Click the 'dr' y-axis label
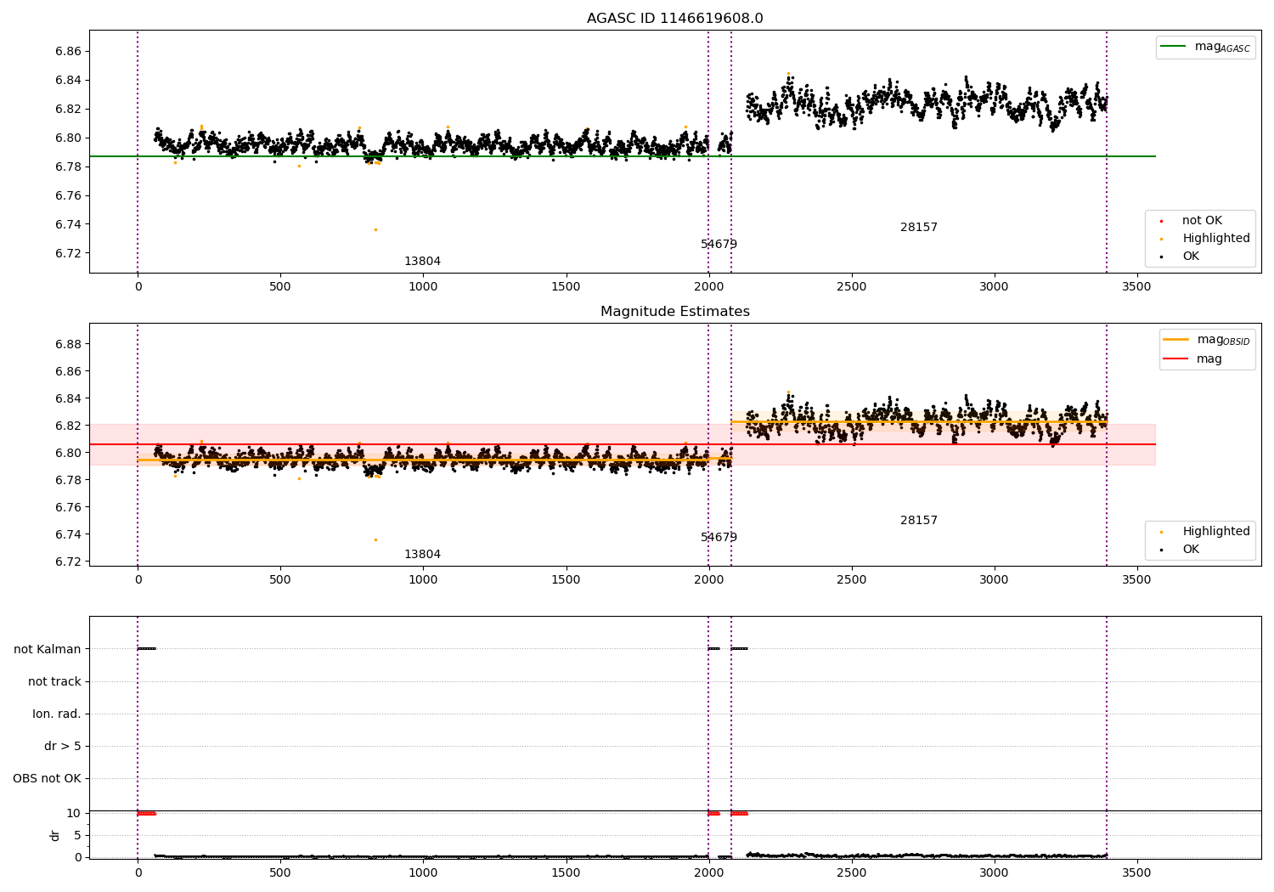This screenshot has height=892, width=1274. tap(55, 835)
